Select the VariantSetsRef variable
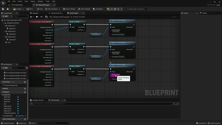Viewport: 222px width, 125px height. click(x=8, y=116)
